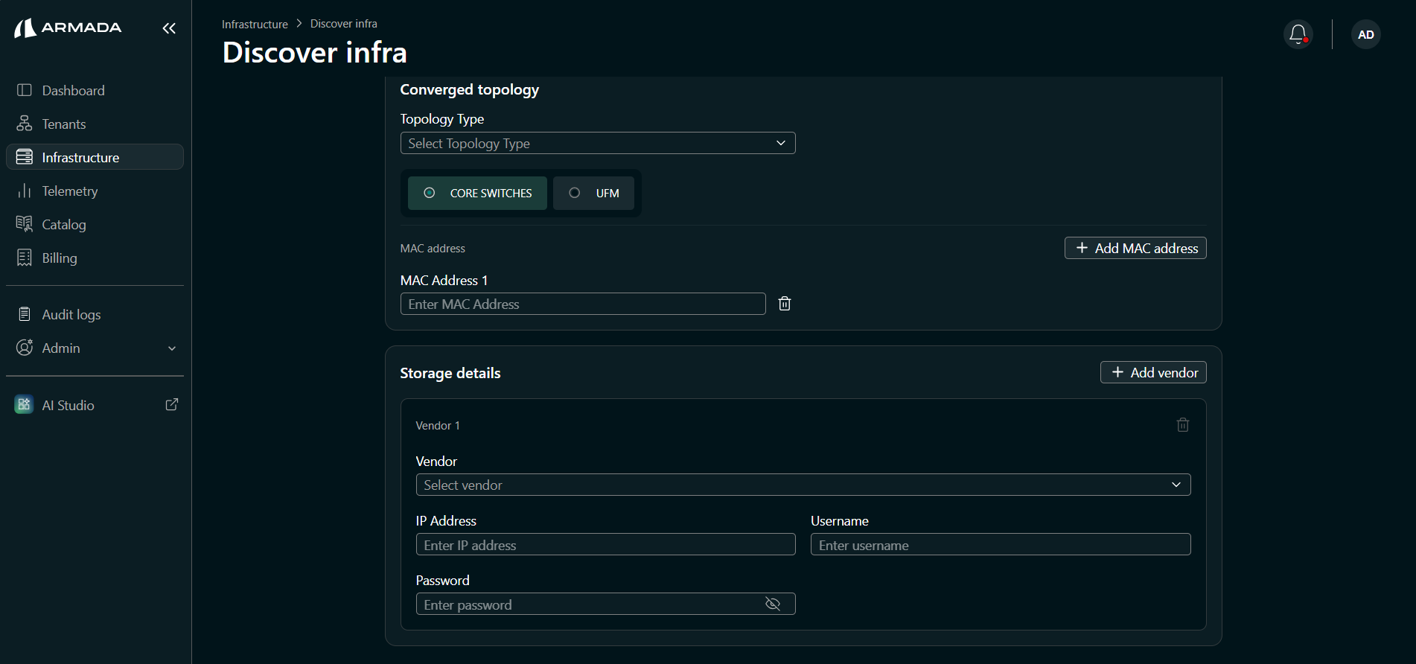This screenshot has width=1416, height=664.
Task: Focus the Enter username field
Action: tap(1001, 544)
